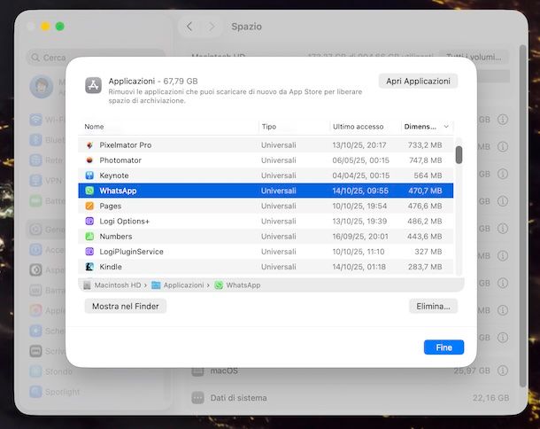Click the application list scrollbar thumb
The width and height of the screenshot is (540, 429).
(x=459, y=155)
